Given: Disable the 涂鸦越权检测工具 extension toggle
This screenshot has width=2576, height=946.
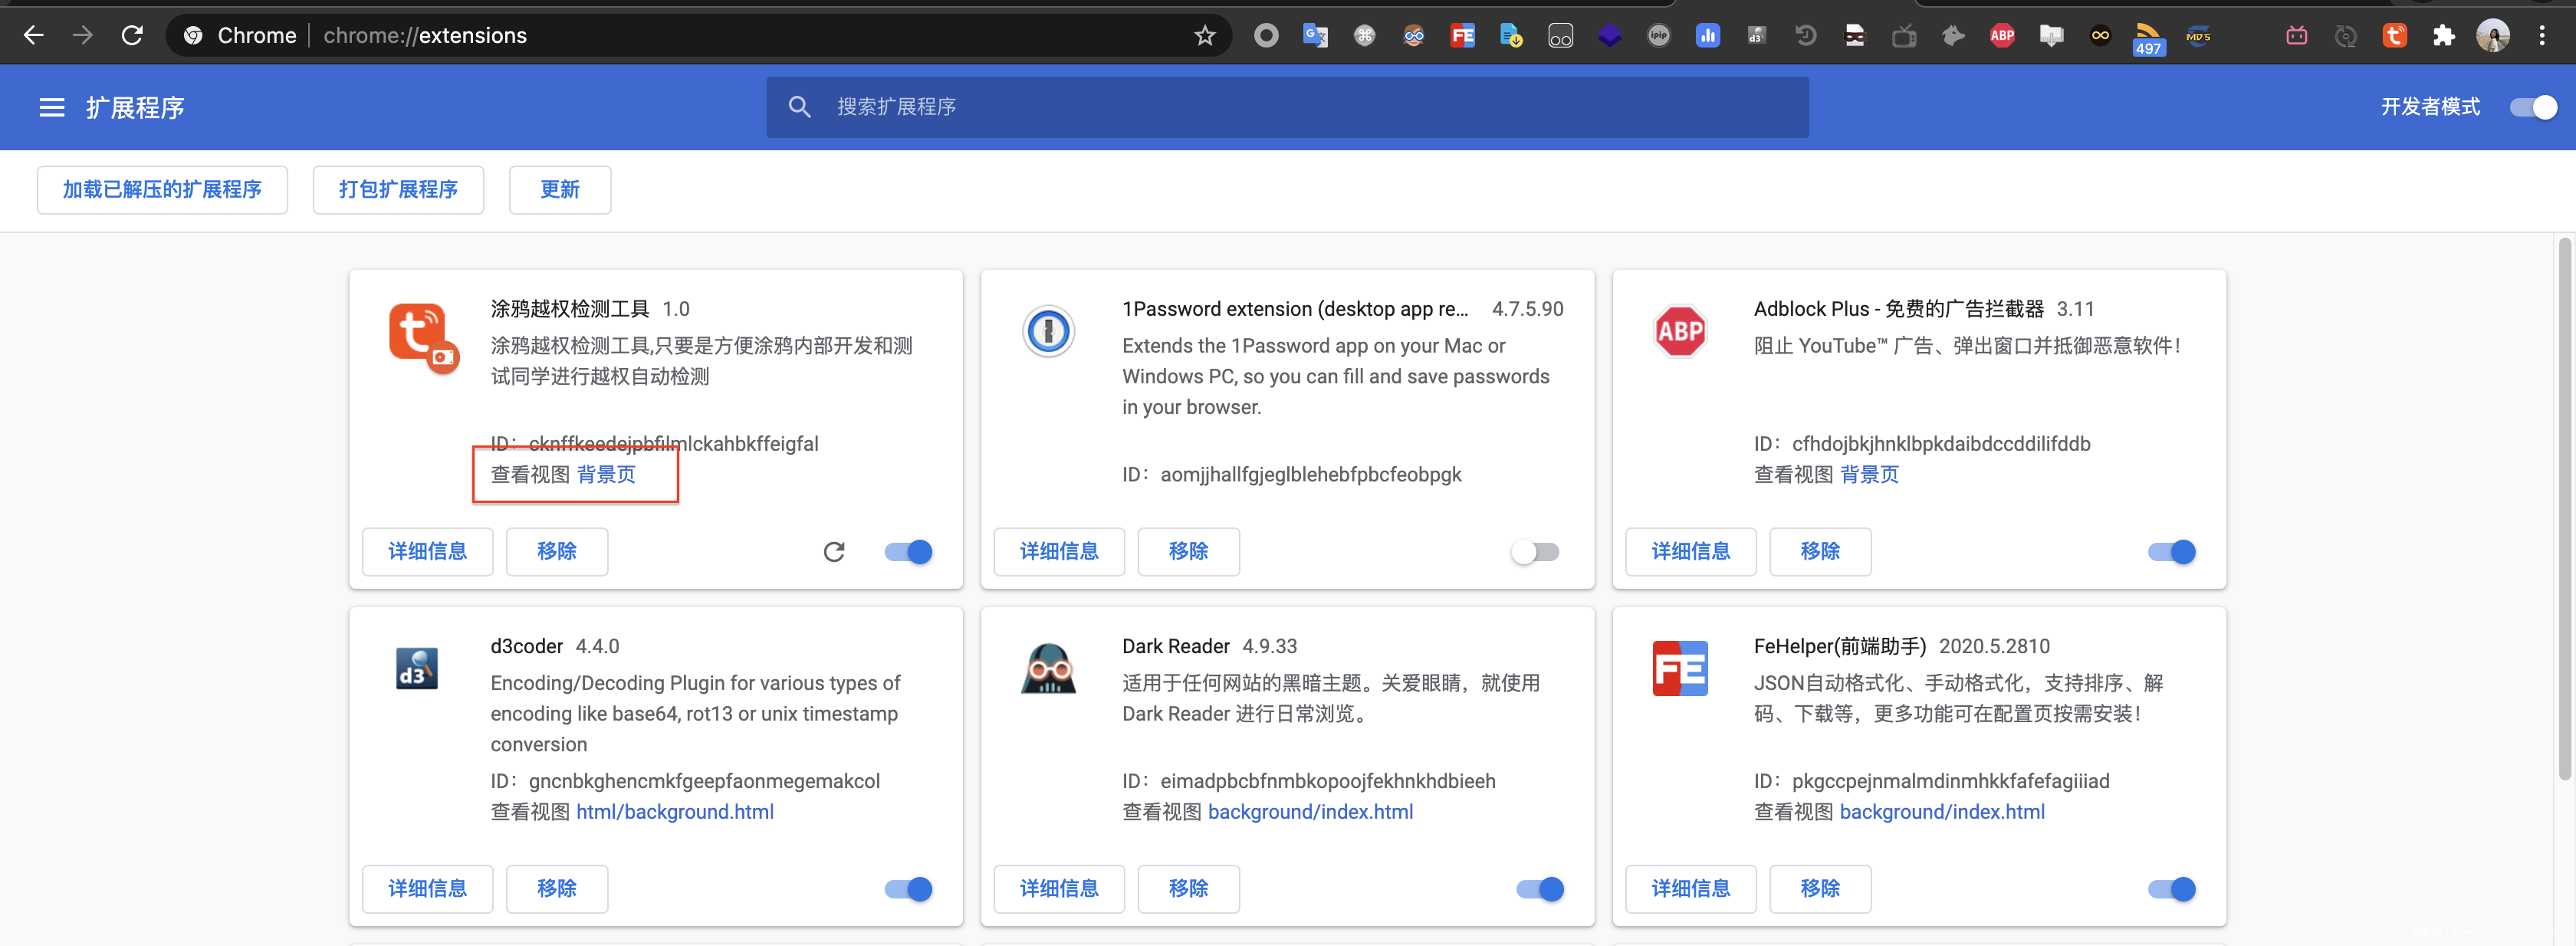Looking at the screenshot, I should click(908, 552).
